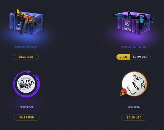
Task: Open the RANDOM RESTRICTED title link
Action: pos(134,47)
